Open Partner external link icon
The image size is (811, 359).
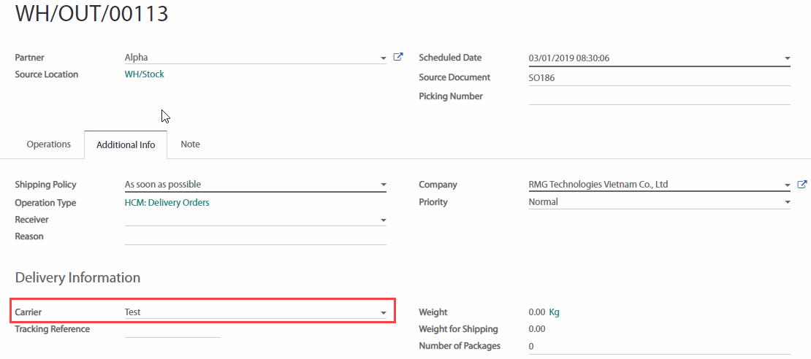(x=398, y=57)
